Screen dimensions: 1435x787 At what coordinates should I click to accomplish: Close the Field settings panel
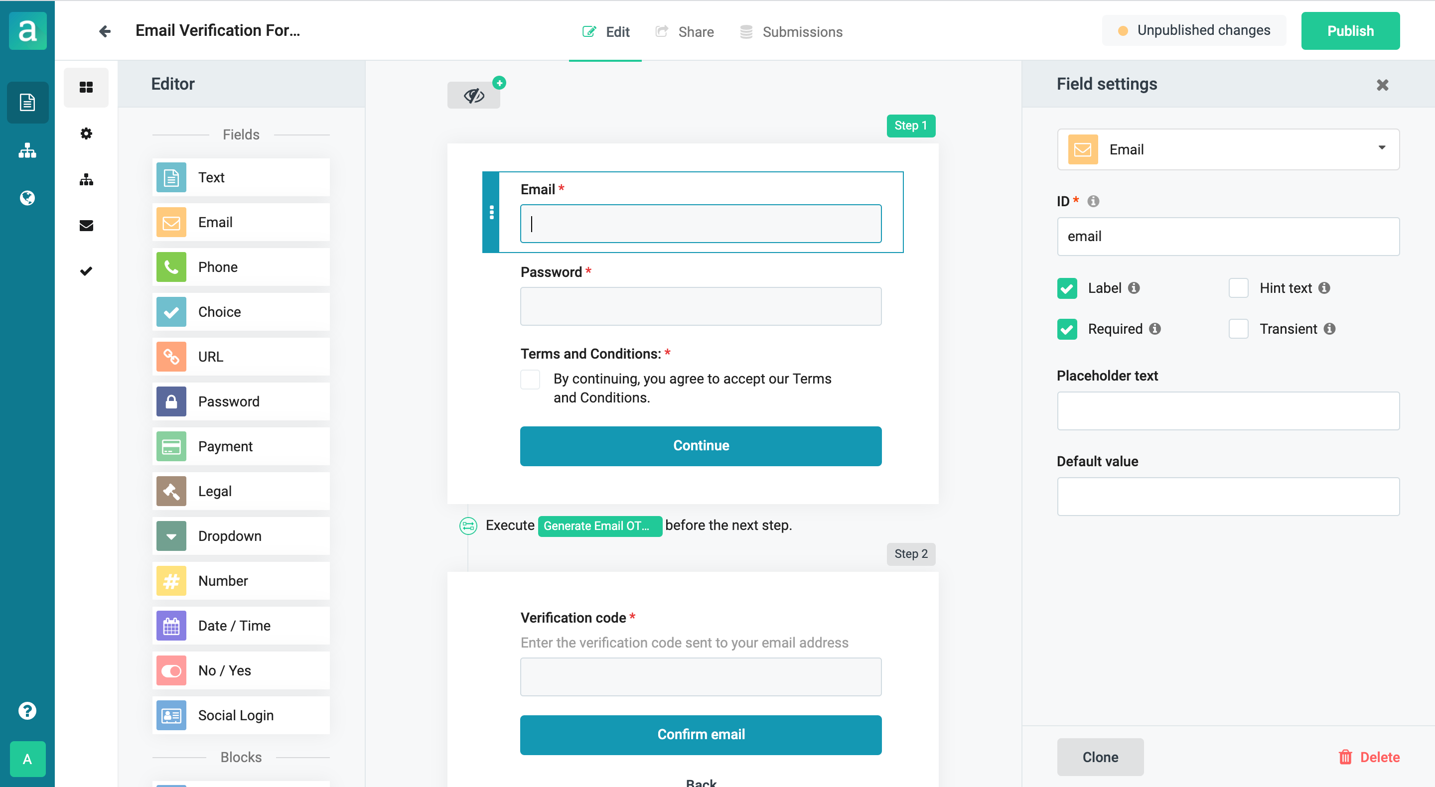(x=1383, y=85)
